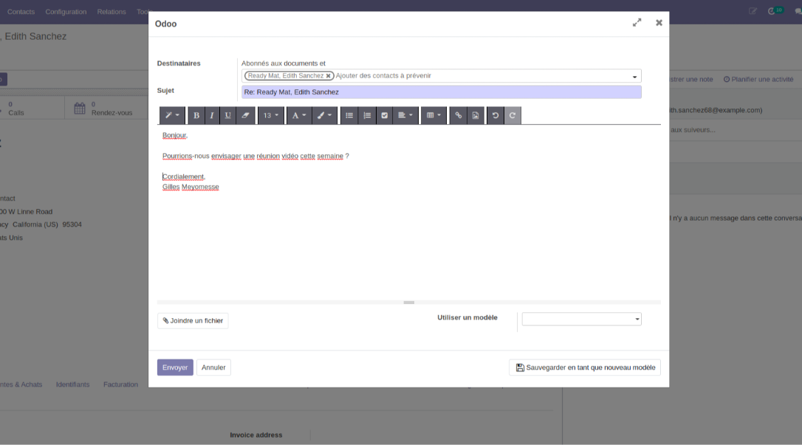Open the Rendez-vous calendar stat button
802x445 pixels.
(x=106, y=108)
